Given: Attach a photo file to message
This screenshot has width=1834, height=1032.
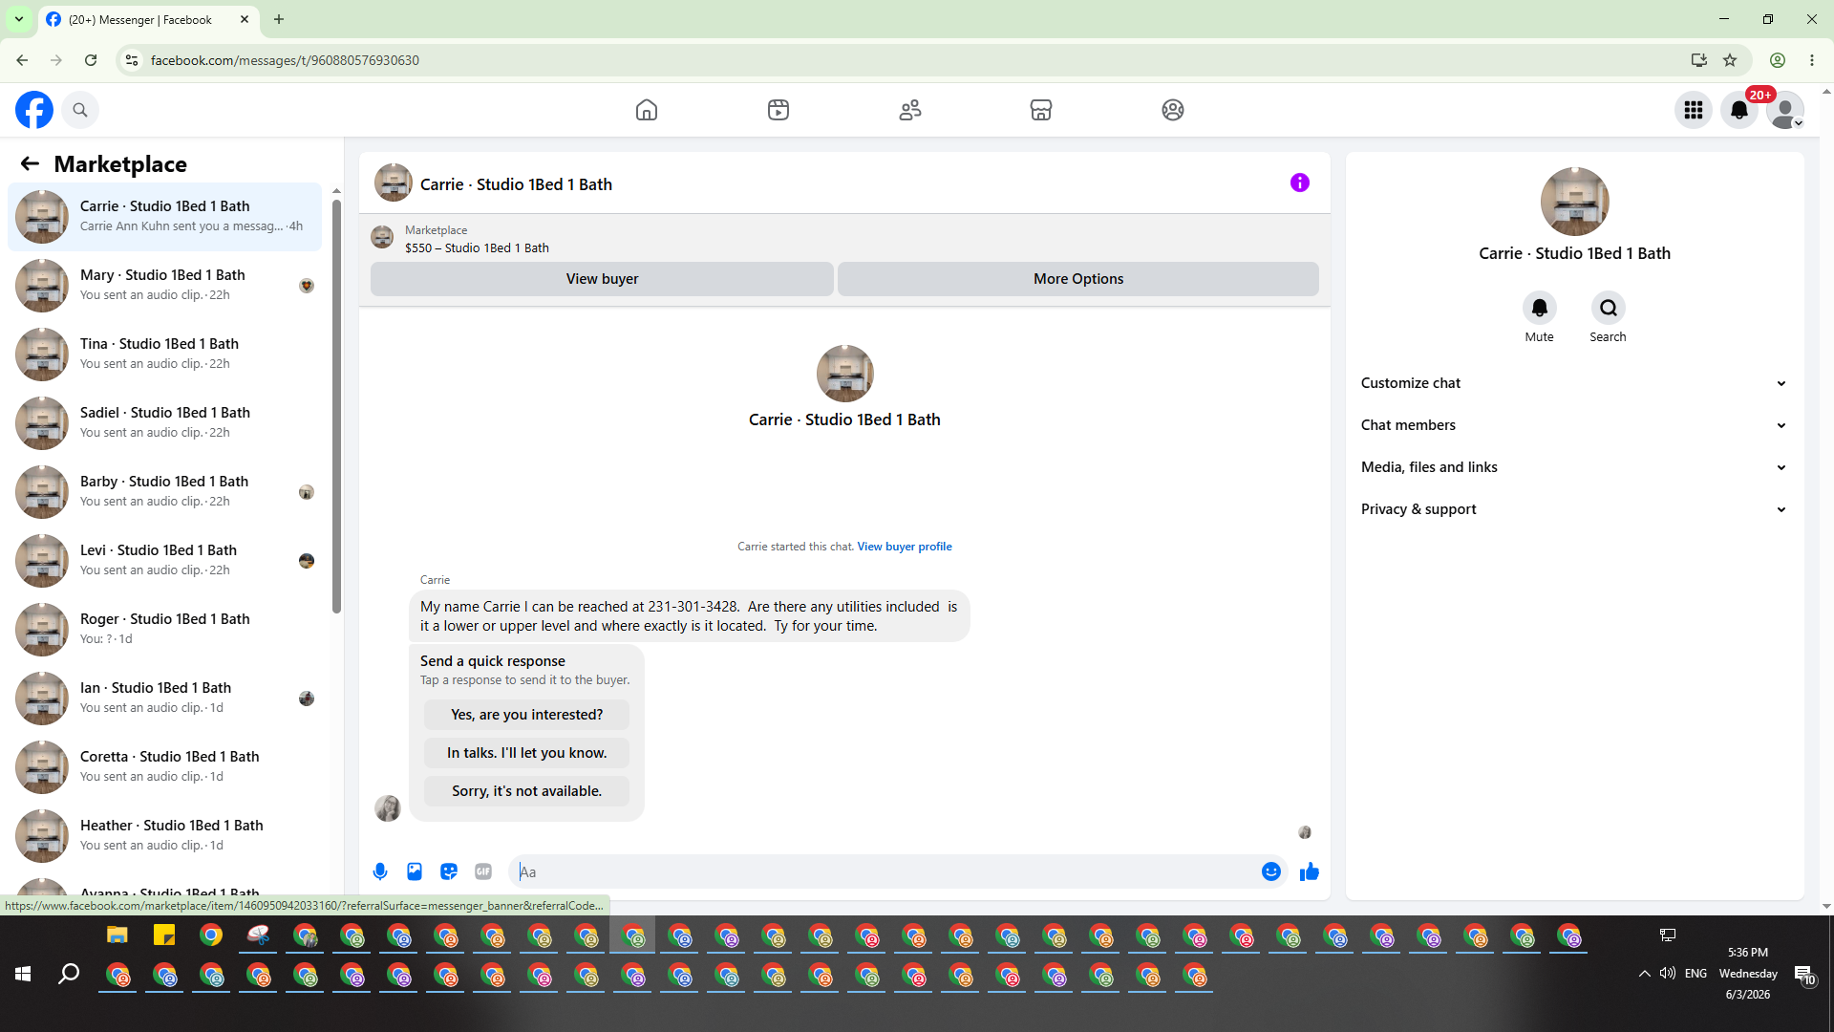Looking at the screenshot, I should click(415, 871).
